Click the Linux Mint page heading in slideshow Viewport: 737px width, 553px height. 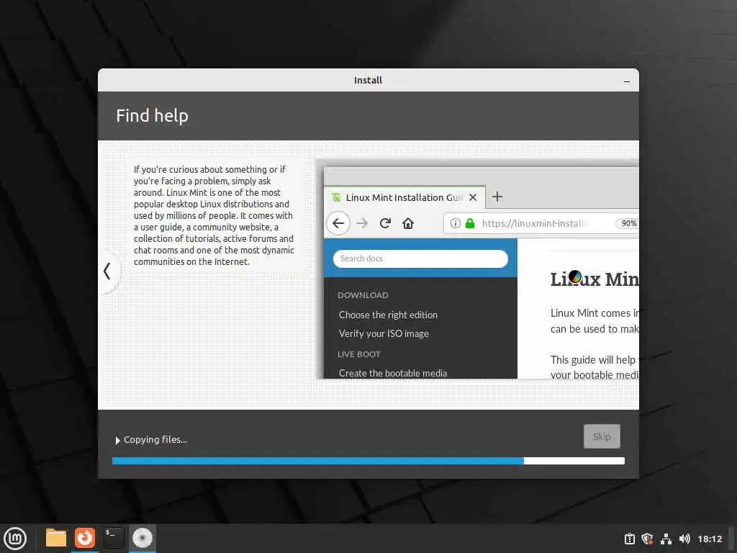(x=594, y=279)
